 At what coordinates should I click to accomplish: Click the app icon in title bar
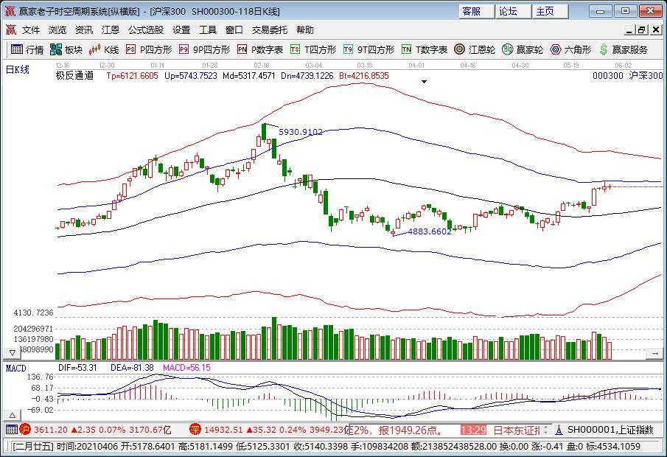coord(10,11)
